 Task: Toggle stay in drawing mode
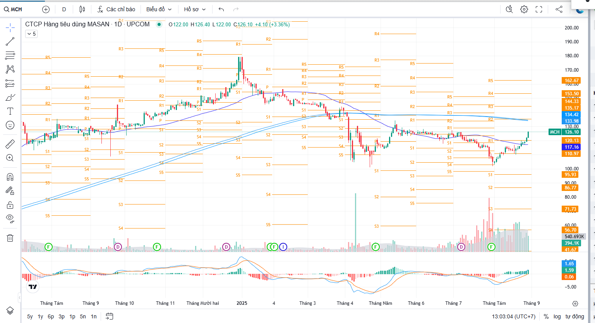pyautogui.click(x=10, y=191)
